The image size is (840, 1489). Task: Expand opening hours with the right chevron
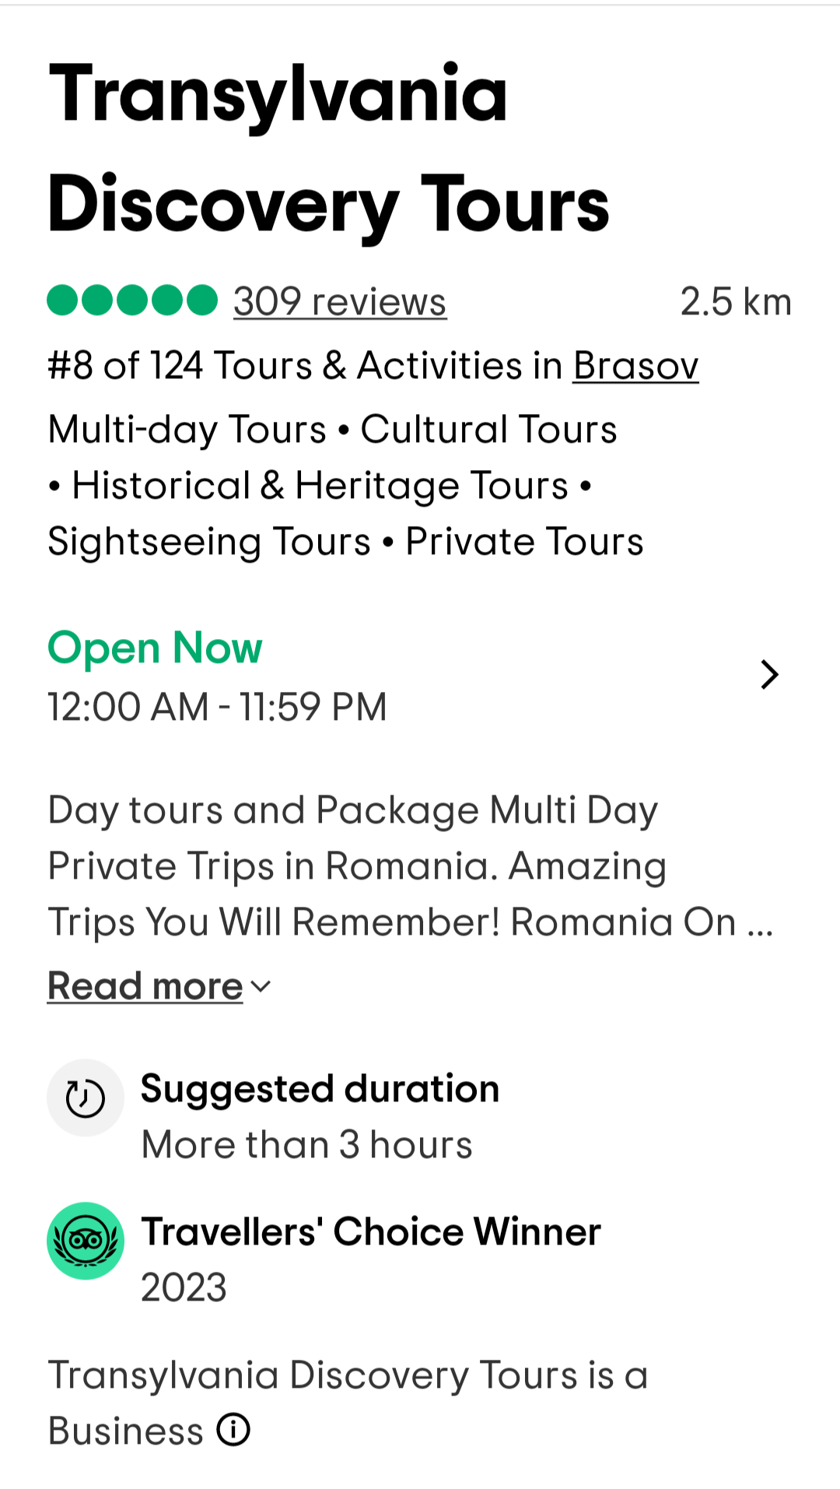[769, 675]
